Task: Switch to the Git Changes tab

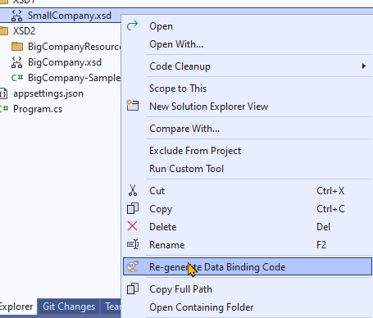Action: 69,307
